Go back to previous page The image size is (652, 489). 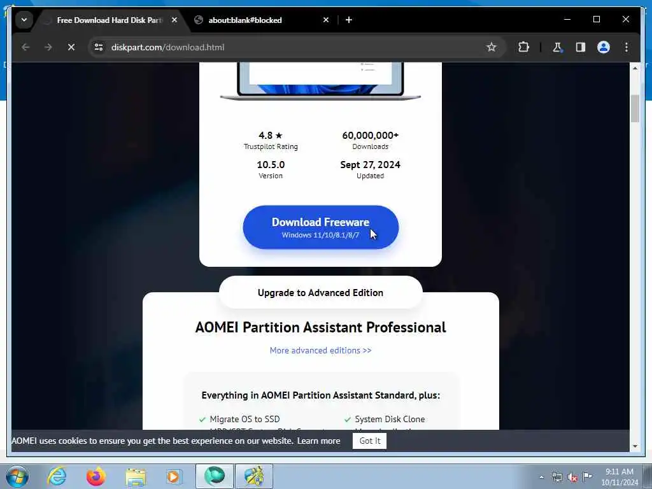coord(25,47)
